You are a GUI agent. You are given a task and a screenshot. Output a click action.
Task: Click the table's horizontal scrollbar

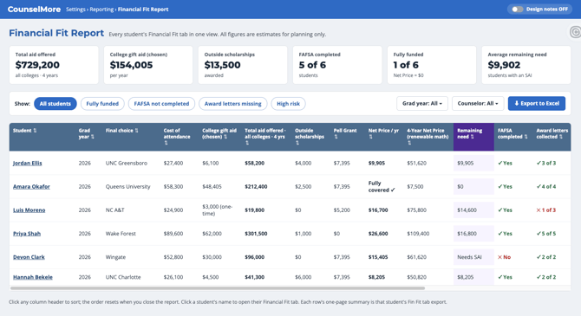(x=218, y=288)
